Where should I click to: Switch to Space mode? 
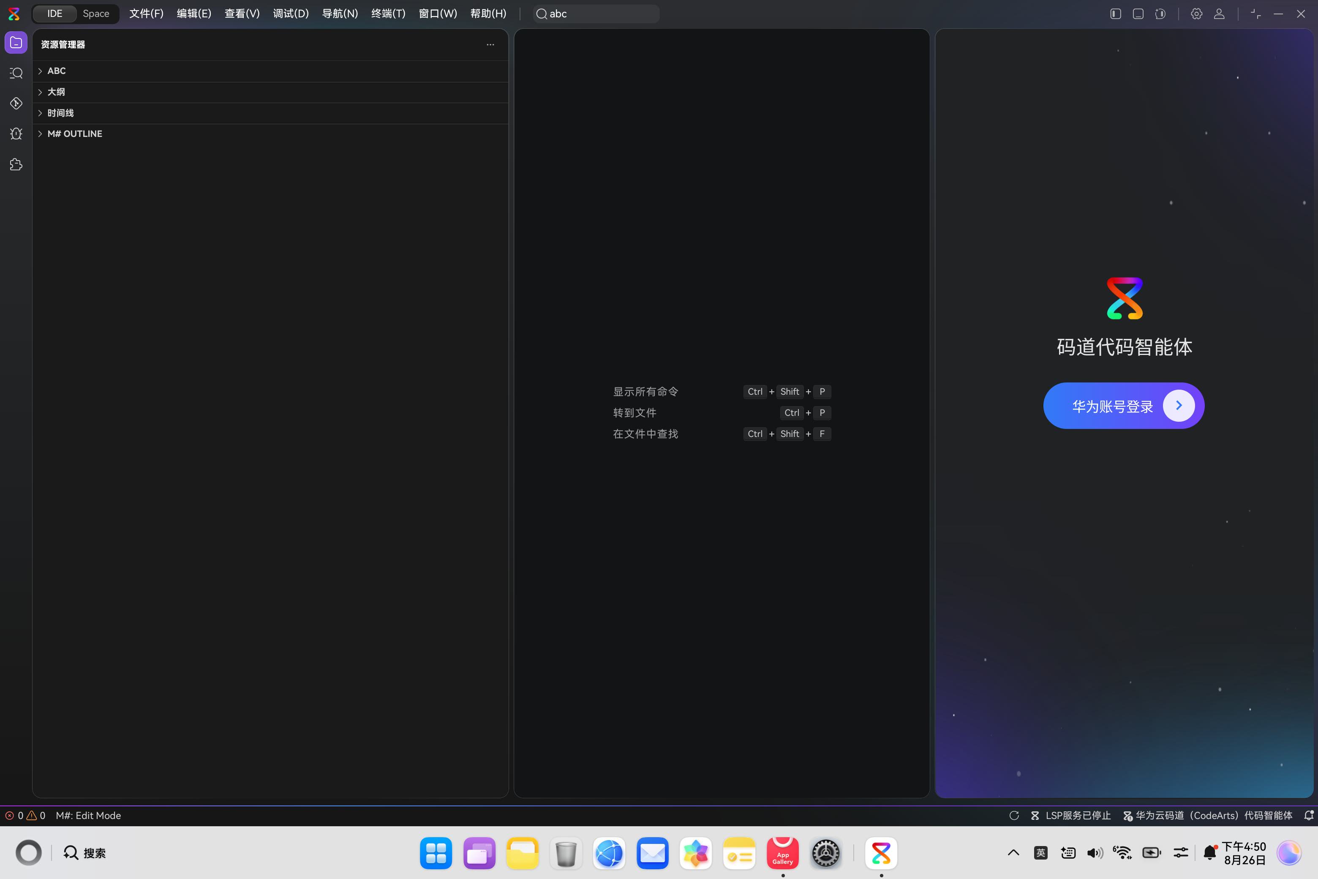[x=96, y=14]
